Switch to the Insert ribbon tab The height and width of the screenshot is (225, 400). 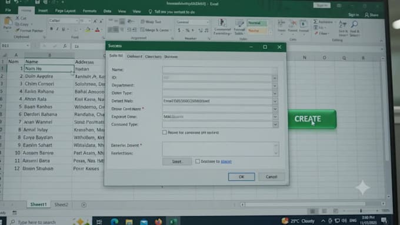[x=42, y=11]
